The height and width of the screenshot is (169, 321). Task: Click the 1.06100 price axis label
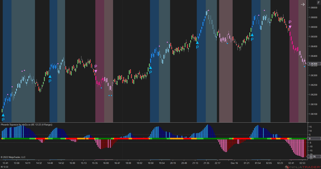(313, 114)
